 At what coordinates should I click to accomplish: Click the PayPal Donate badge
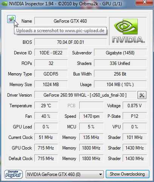point(13,174)
